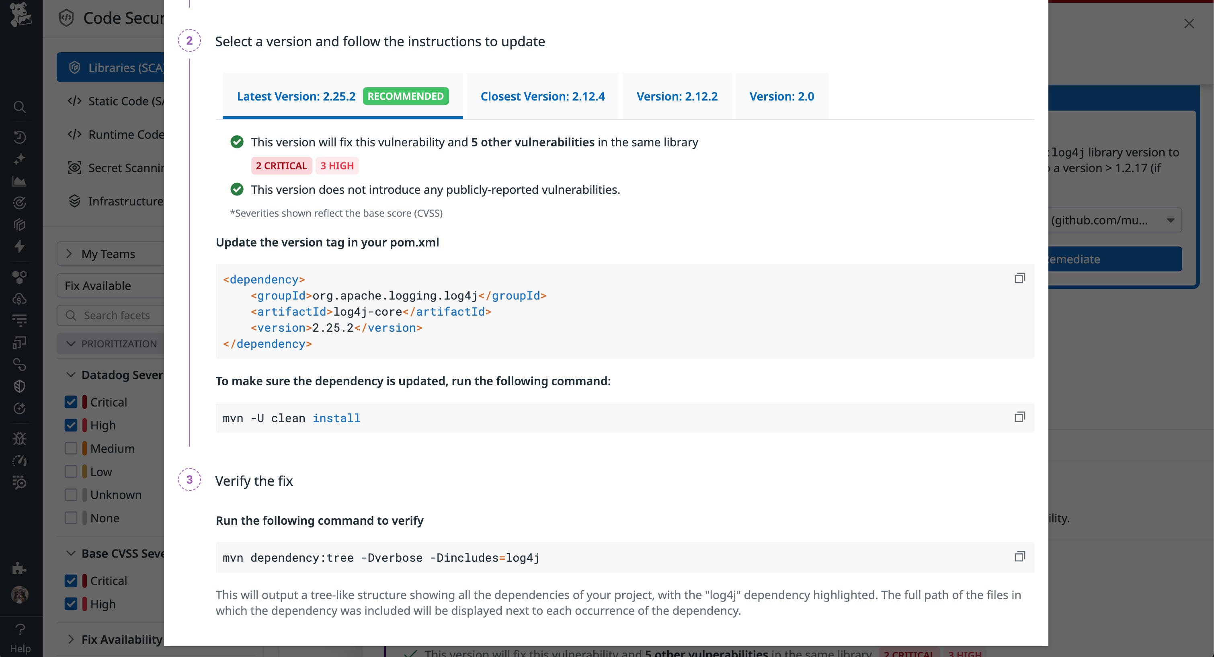
Task: Open the shield security icon in the sidebar
Action: [x=20, y=386]
